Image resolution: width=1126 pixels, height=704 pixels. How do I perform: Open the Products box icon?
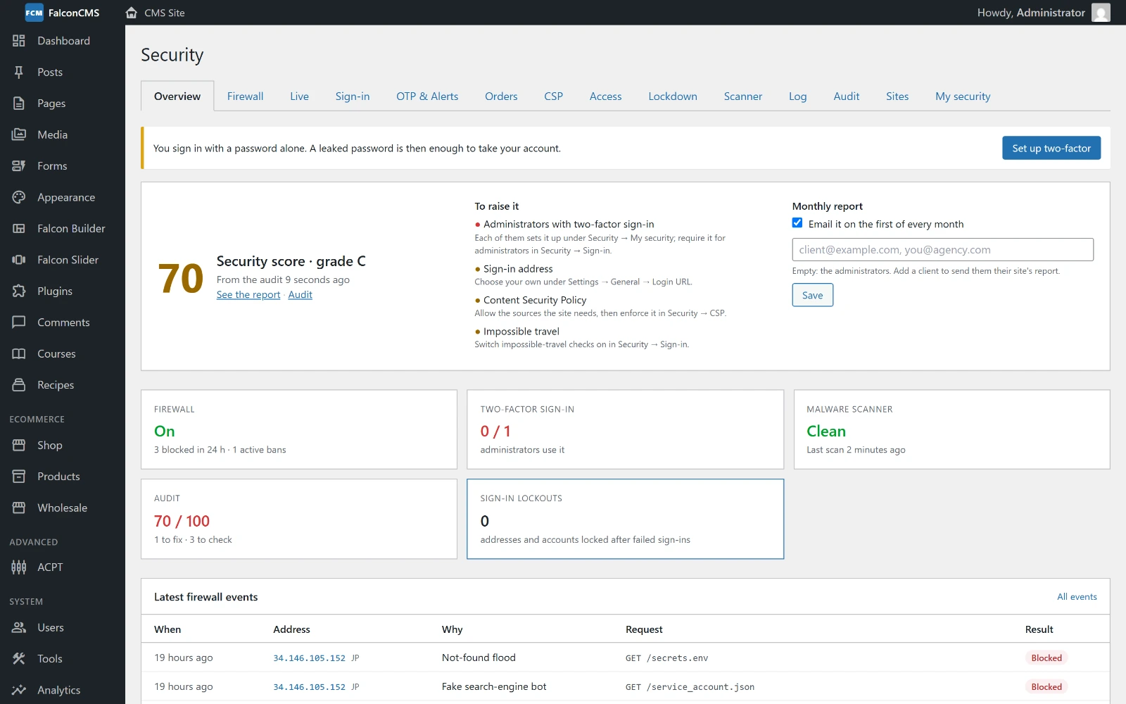point(19,477)
